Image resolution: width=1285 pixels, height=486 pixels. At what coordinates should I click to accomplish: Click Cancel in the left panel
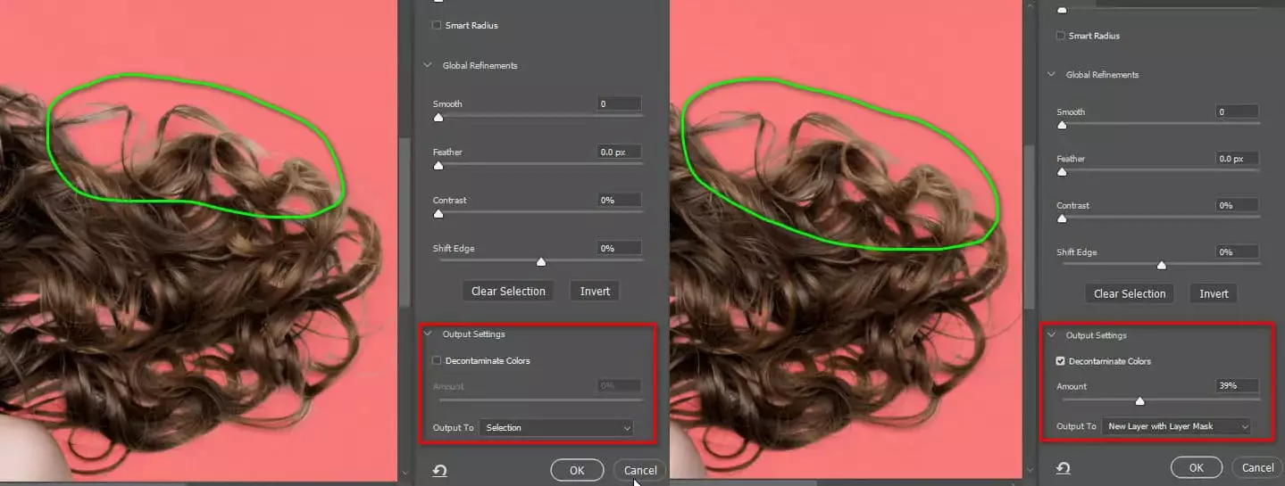[640, 470]
